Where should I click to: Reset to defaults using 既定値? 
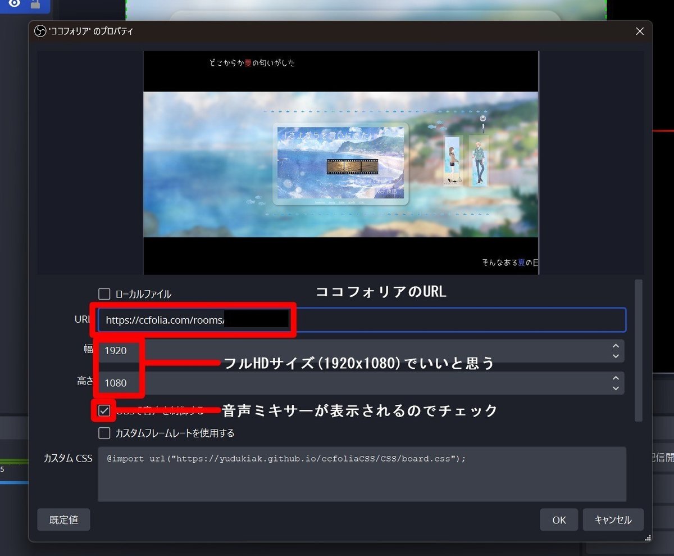pos(63,519)
